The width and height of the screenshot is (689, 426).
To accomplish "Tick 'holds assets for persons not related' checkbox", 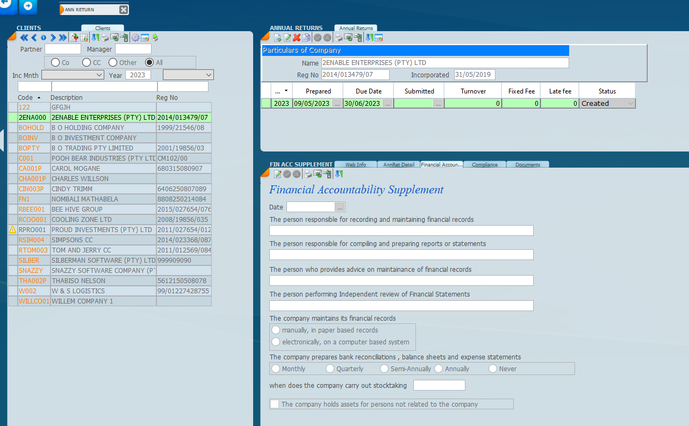I will click(x=275, y=404).
